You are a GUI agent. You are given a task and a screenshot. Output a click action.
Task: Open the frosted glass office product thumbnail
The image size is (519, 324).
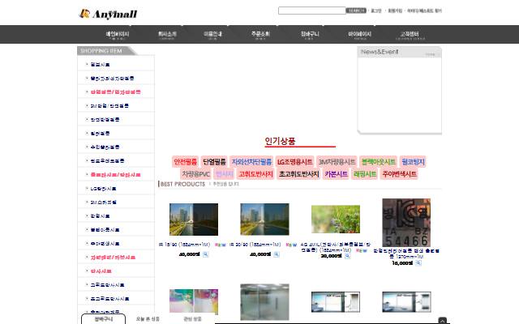coord(264,302)
